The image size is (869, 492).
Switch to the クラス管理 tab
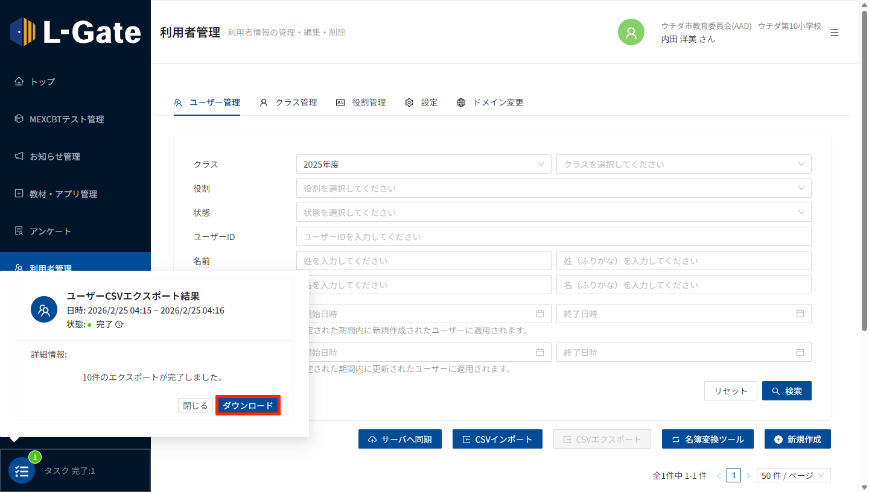288,102
